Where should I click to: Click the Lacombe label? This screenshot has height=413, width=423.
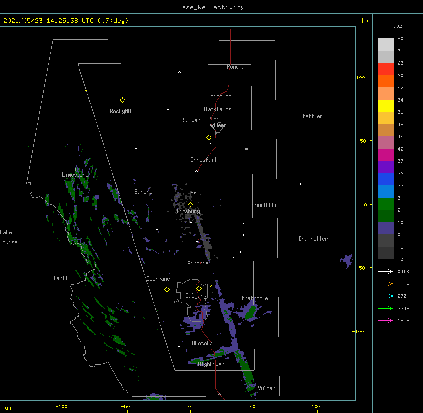pos(221,94)
